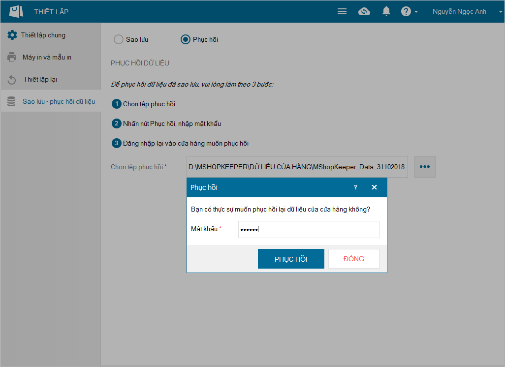Click the ĐÓNG button
The width and height of the screenshot is (505, 367).
[353, 259]
